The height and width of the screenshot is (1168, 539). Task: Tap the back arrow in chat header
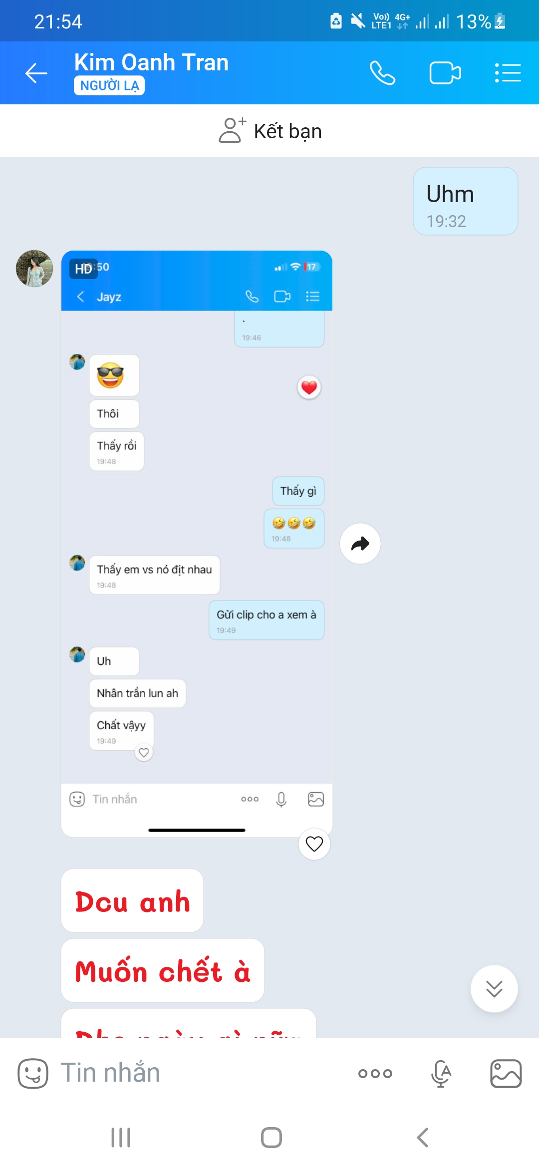(x=36, y=73)
